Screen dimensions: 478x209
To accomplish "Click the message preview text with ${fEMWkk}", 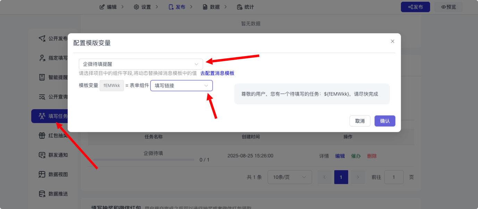I will [x=310, y=94].
